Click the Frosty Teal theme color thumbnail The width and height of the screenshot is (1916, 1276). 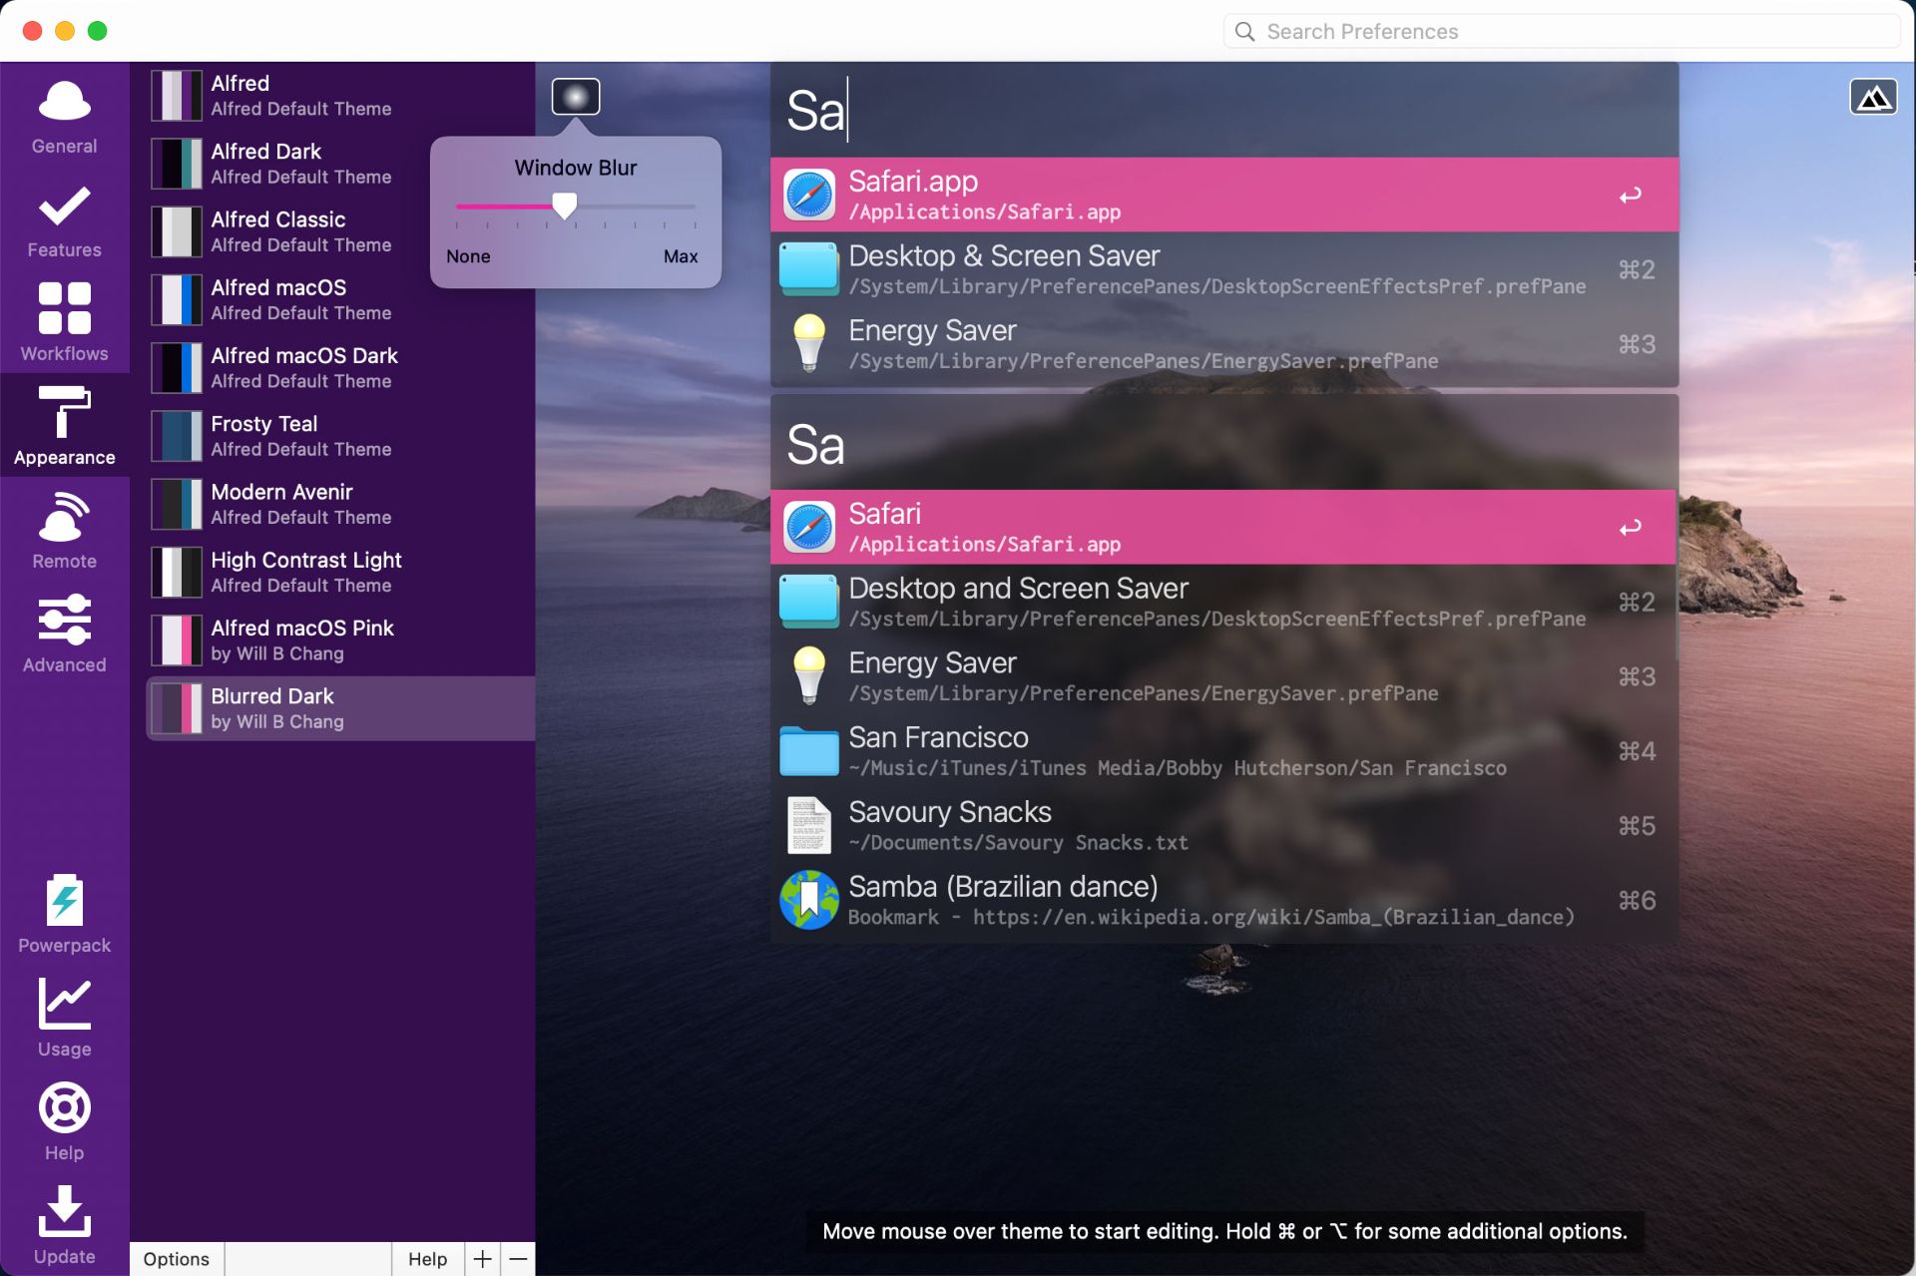177,436
